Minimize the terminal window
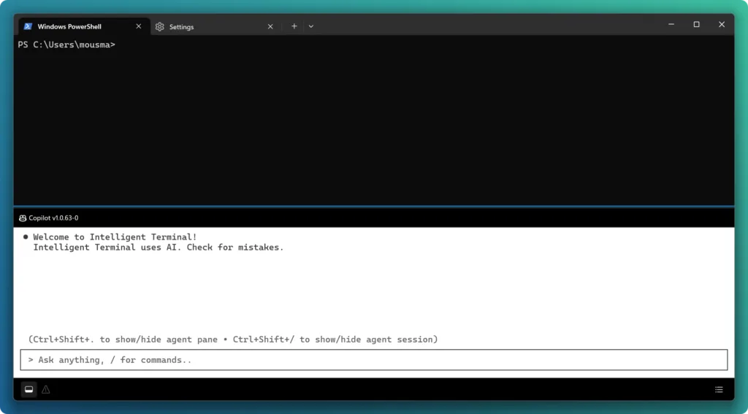 click(x=671, y=24)
